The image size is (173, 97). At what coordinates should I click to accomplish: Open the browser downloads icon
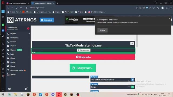(167, 8)
